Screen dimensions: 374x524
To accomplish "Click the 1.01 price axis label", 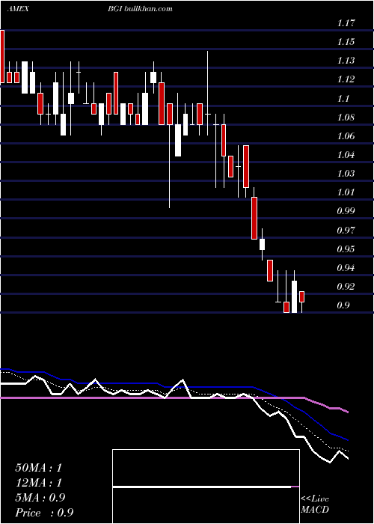I will pos(346,192).
